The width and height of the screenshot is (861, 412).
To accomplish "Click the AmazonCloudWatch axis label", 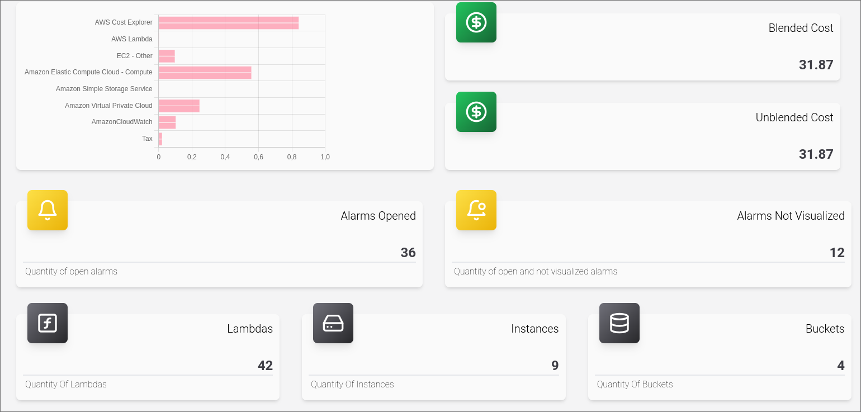I will (x=122, y=122).
